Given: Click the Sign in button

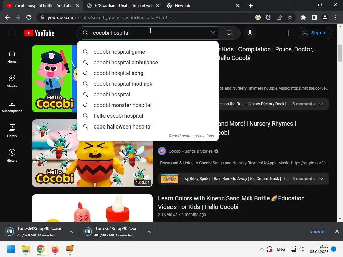Looking at the screenshot, I should (315, 33).
